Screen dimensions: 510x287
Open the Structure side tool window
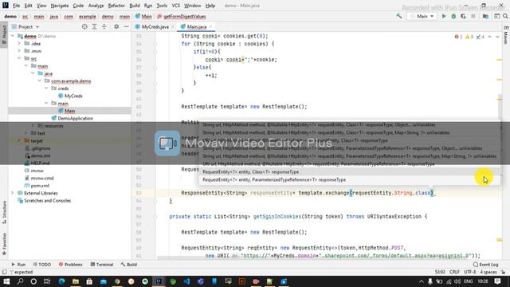click(4, 212)
